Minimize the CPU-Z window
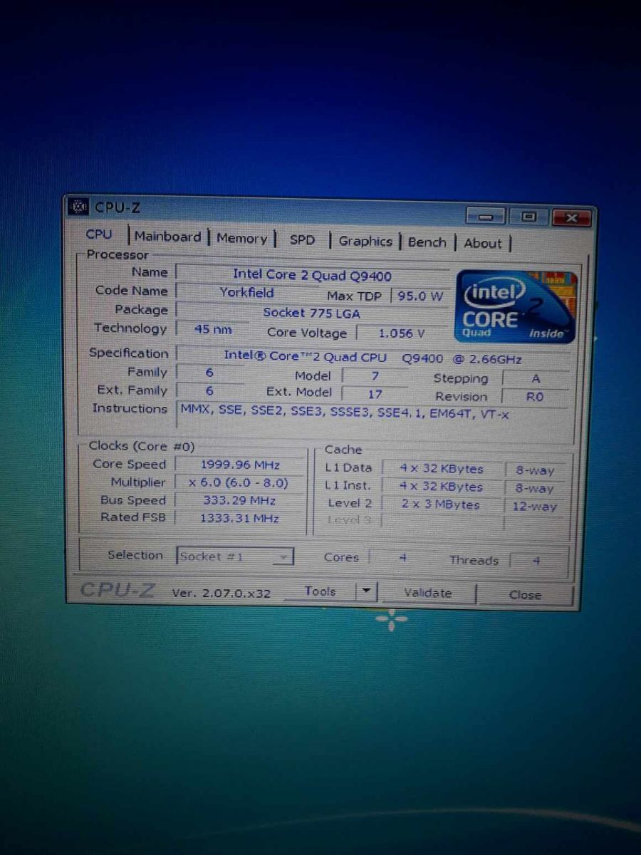 [x=486, y=217]
